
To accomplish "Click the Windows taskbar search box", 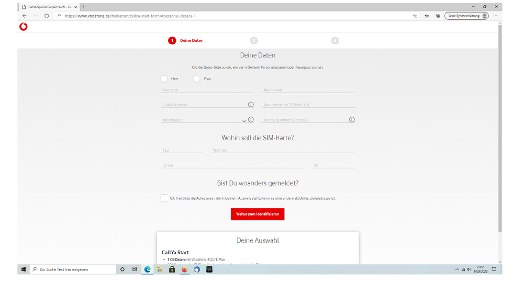I will pyautogui.click(x=73, y=269).
